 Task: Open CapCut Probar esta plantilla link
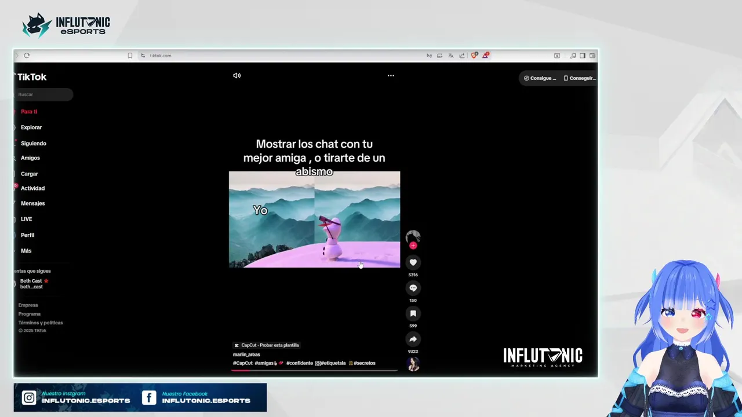click(267, 345)
